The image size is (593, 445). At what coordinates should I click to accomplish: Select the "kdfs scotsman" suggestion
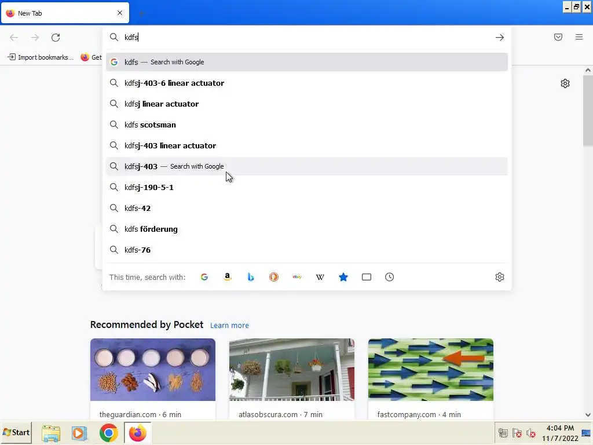[307, 125]
